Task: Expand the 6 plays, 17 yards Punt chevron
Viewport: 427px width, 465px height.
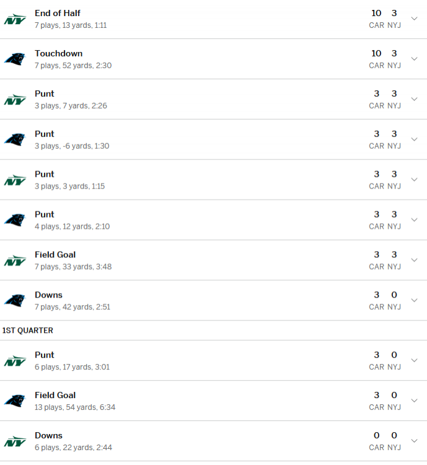Action: coord(415,360)
